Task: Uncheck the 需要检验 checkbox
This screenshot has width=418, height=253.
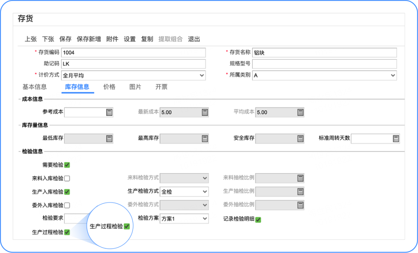Action: 67,165
